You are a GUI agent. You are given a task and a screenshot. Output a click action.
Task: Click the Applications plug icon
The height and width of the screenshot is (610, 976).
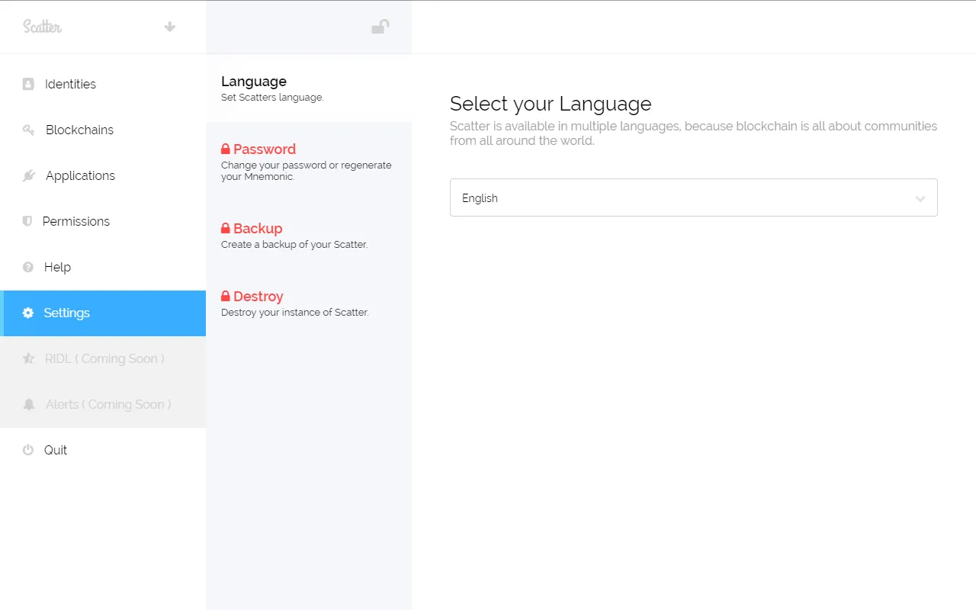click(x=28, y=175)
